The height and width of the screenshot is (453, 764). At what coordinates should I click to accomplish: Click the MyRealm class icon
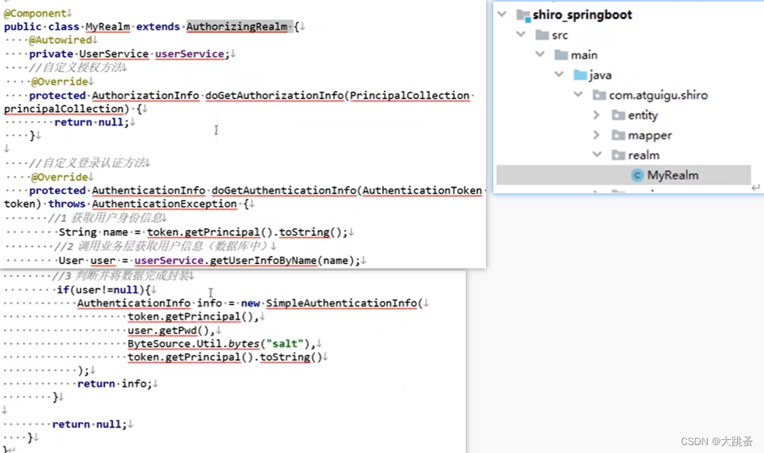coord(637,175)
